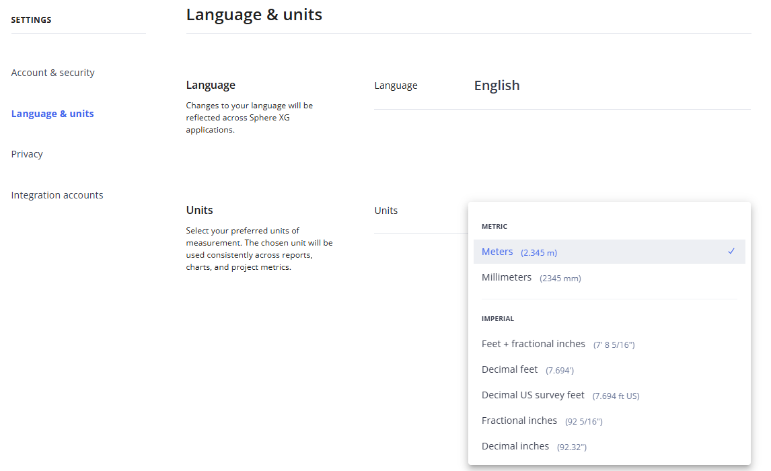
Task: Select Decimal feet unit
Action: [x=510, y=369]
